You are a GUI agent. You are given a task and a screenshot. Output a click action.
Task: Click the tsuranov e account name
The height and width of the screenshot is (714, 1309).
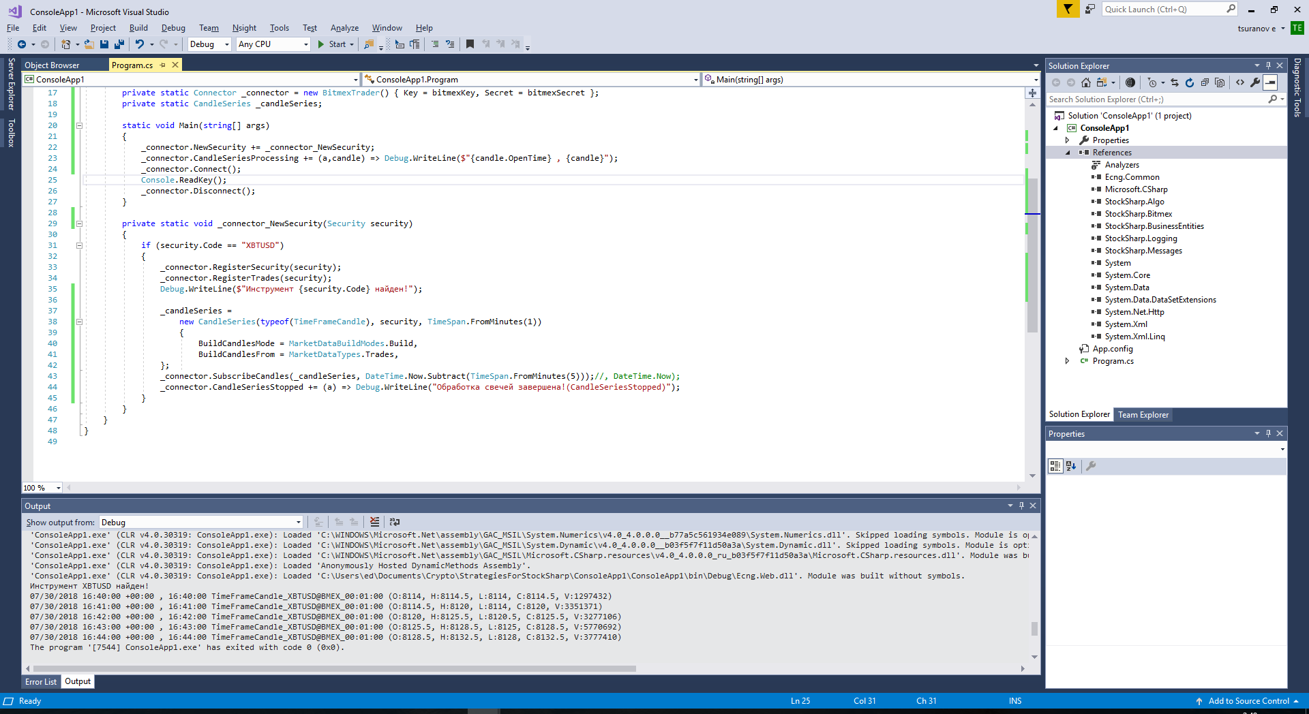point(1257,29)
